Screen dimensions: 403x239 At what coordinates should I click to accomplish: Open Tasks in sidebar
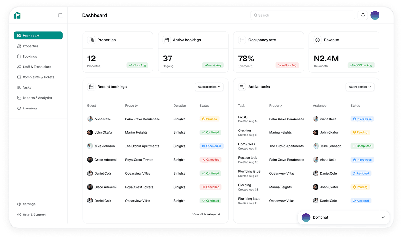(24, 87)
